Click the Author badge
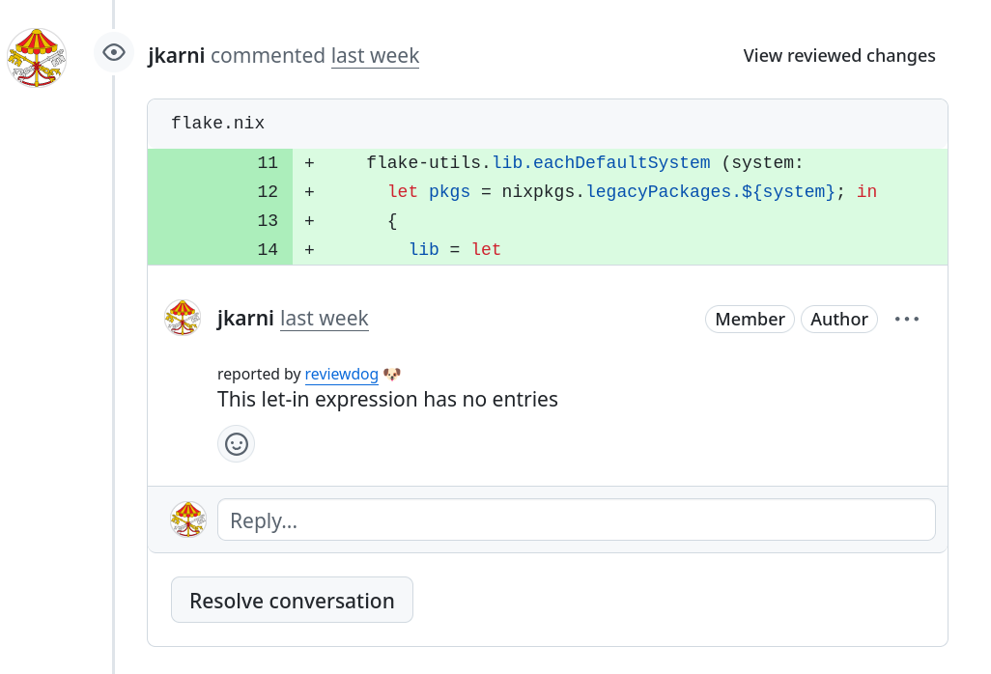This screenshot has width=991, height=674. coord(838,319)
